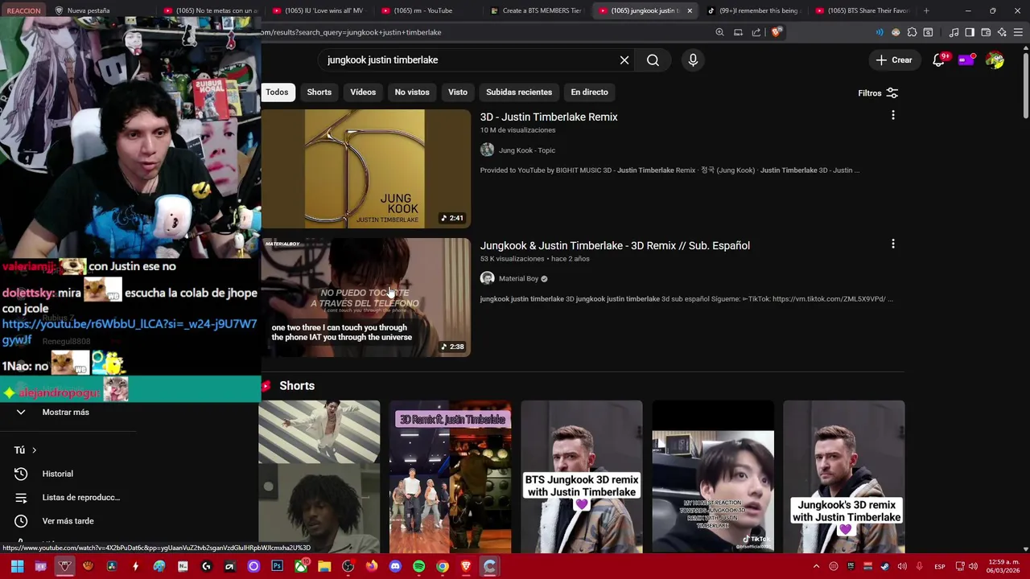The image size is (1030, 579).
Task: Select the Todos filter chip
Action: [277, 92]
